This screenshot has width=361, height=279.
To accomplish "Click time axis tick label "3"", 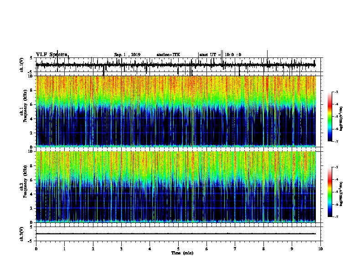I will click(121, 248).
